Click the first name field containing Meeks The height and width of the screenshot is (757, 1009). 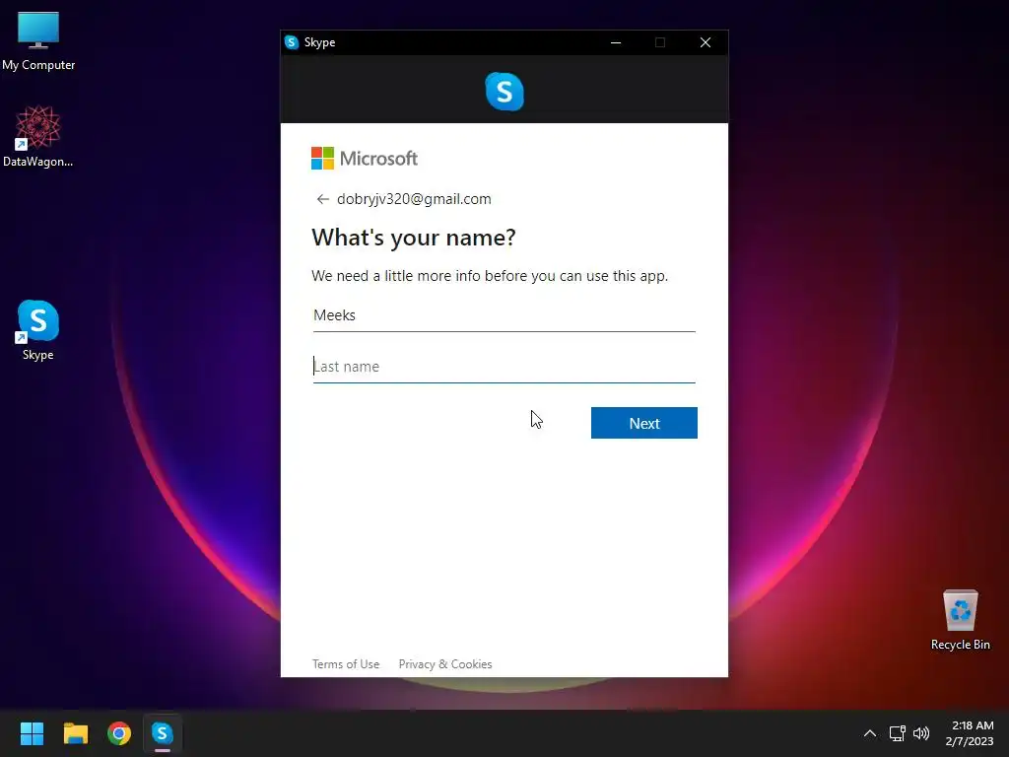click(x=504, y=315)
